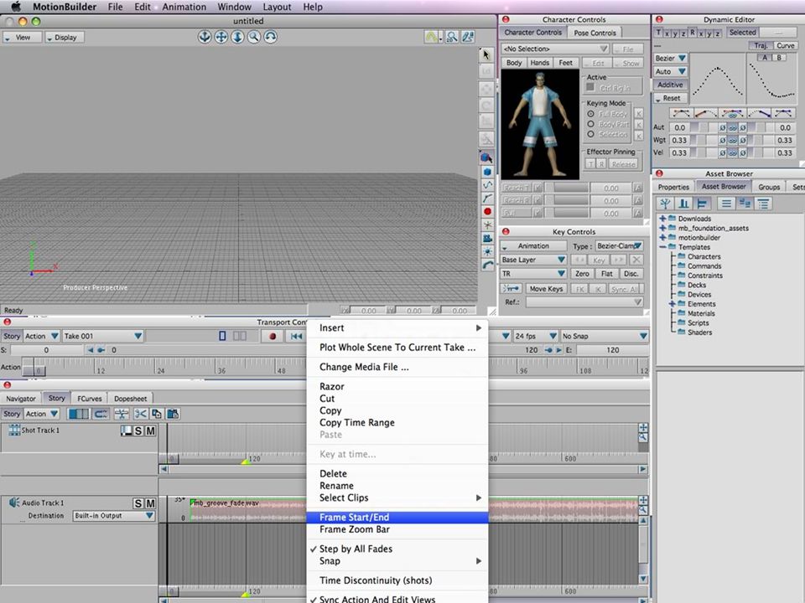Solo Audio Track 1 with S button
805x603 pixels.
tap(138, 503)
